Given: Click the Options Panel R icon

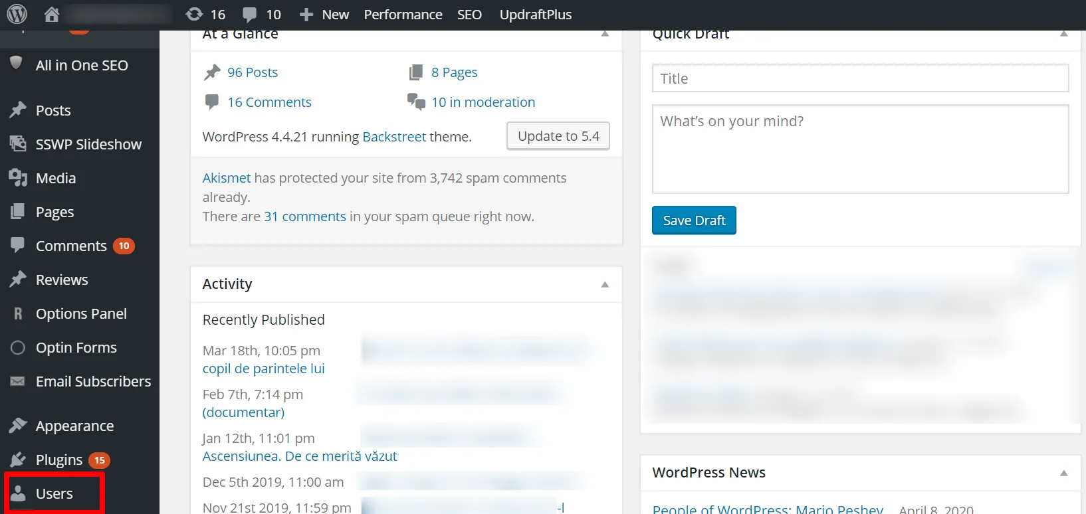Looking at the screenshot, I should [18, 313].
